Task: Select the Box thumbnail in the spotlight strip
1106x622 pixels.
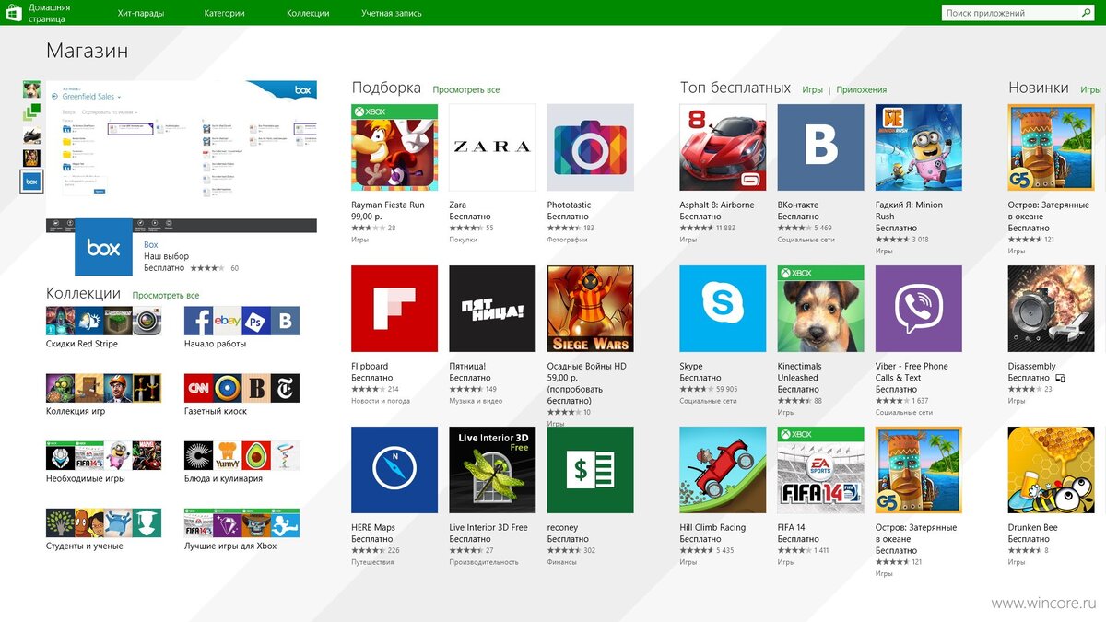Action: pyautogui.click(x=31, y=182)
